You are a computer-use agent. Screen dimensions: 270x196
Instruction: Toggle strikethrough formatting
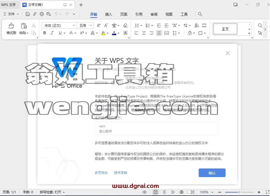click(71, 33)
